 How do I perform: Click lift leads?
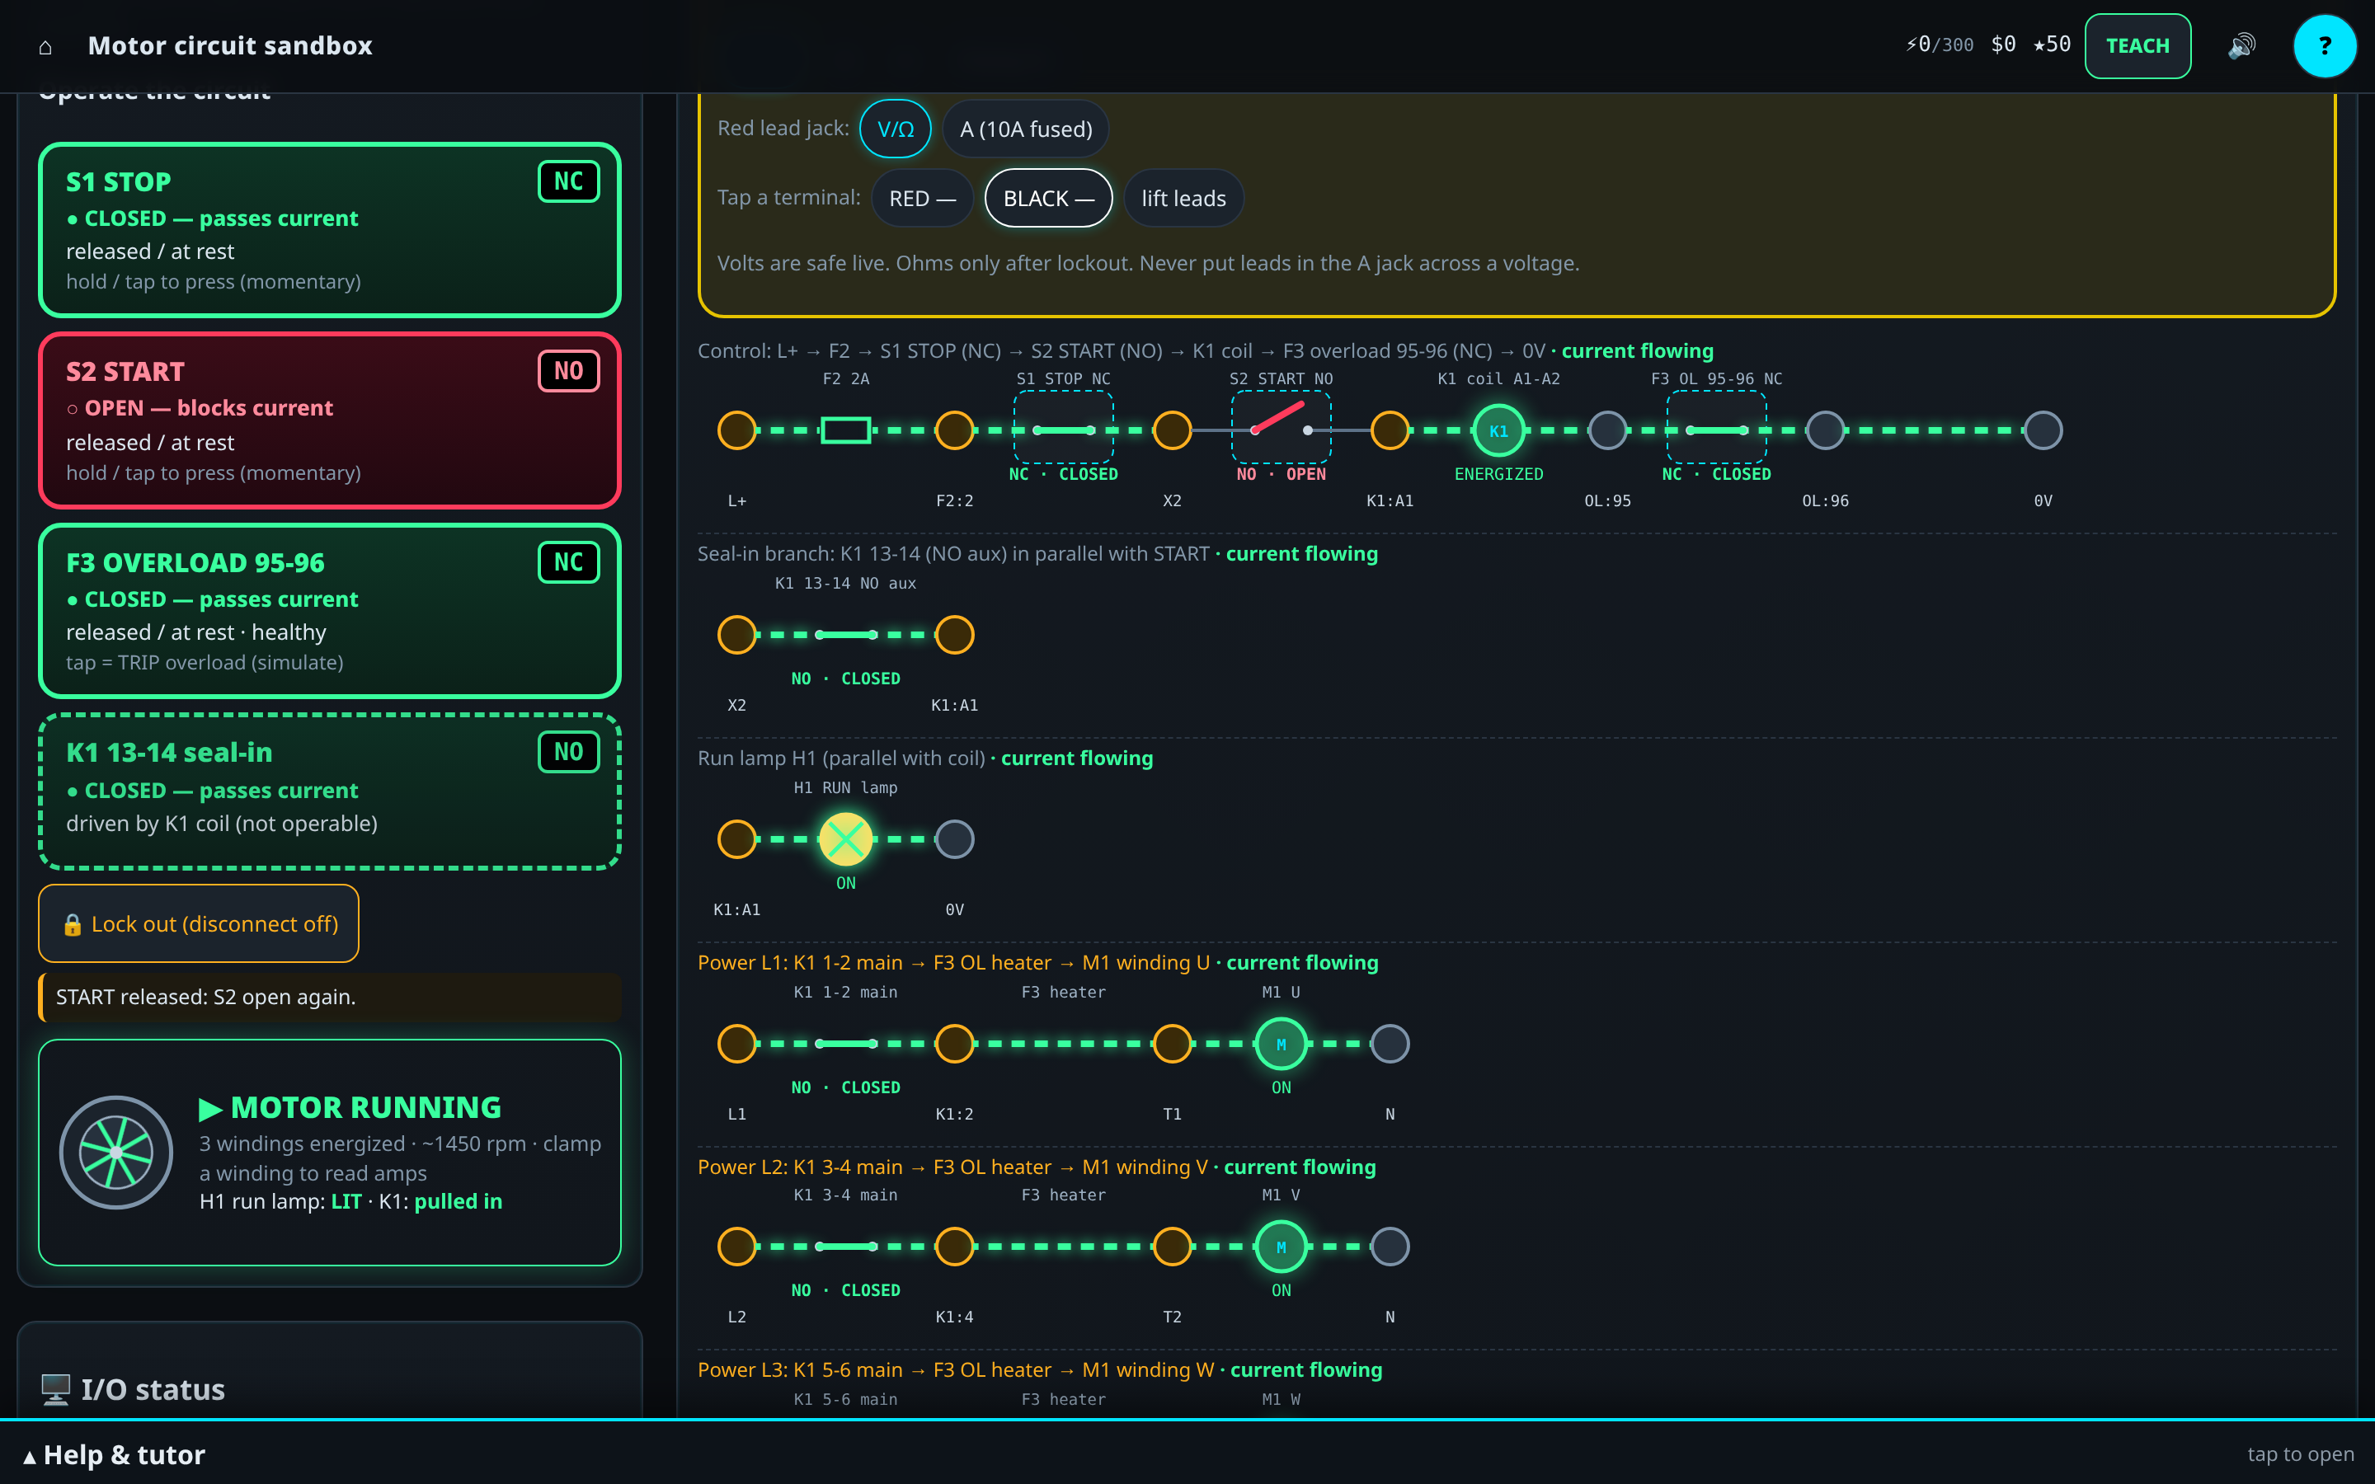(x=1183, y=198)
